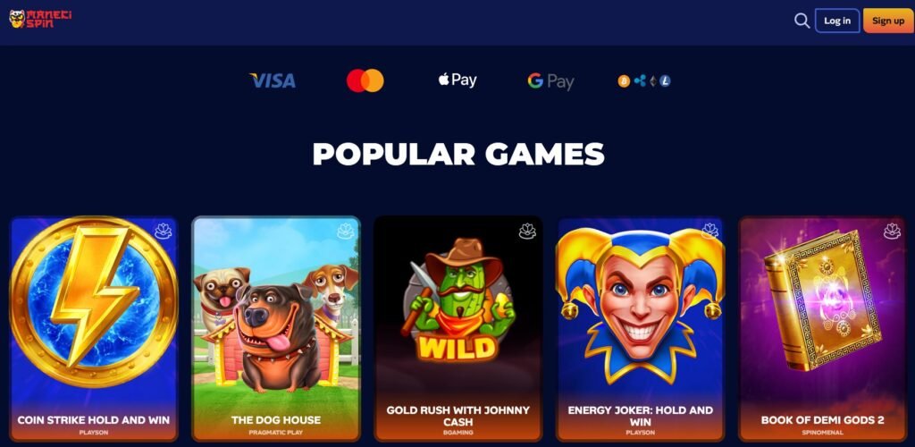Screen dimensions: 915x447
Task: Click the Visa payment logo
Action: click(273, 80)
